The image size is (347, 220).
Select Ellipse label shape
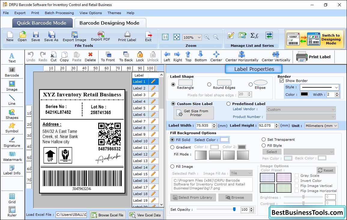coord(251,84)
